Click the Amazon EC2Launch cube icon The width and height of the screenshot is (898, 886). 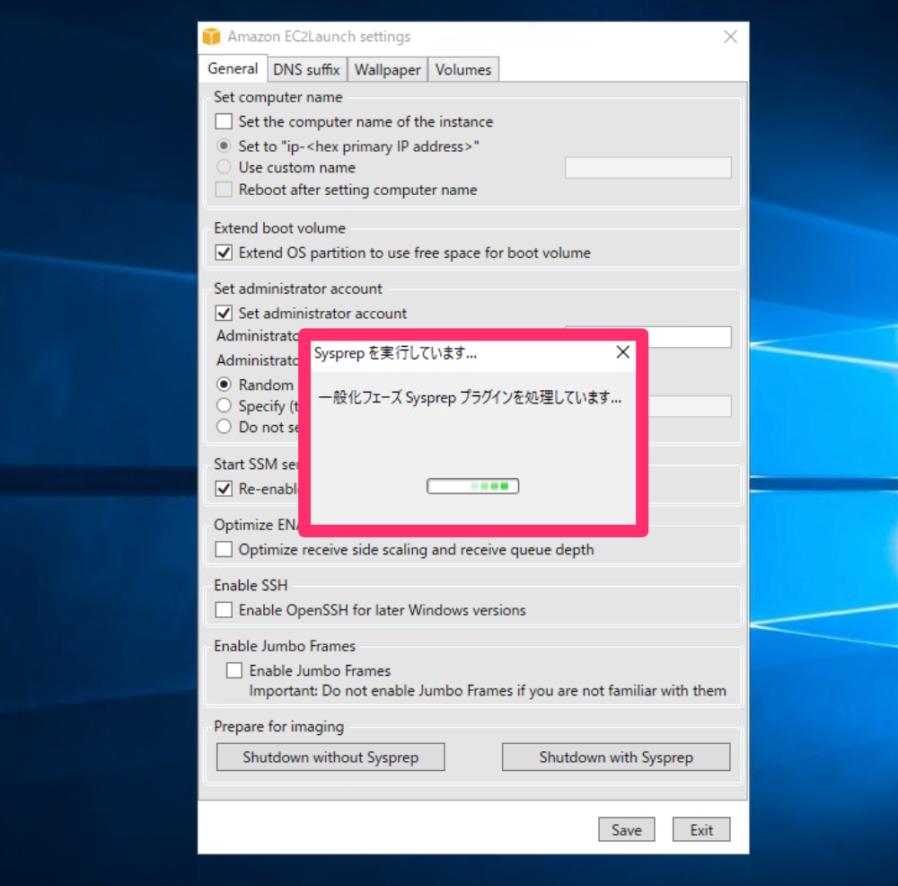(x=210, y=36)
